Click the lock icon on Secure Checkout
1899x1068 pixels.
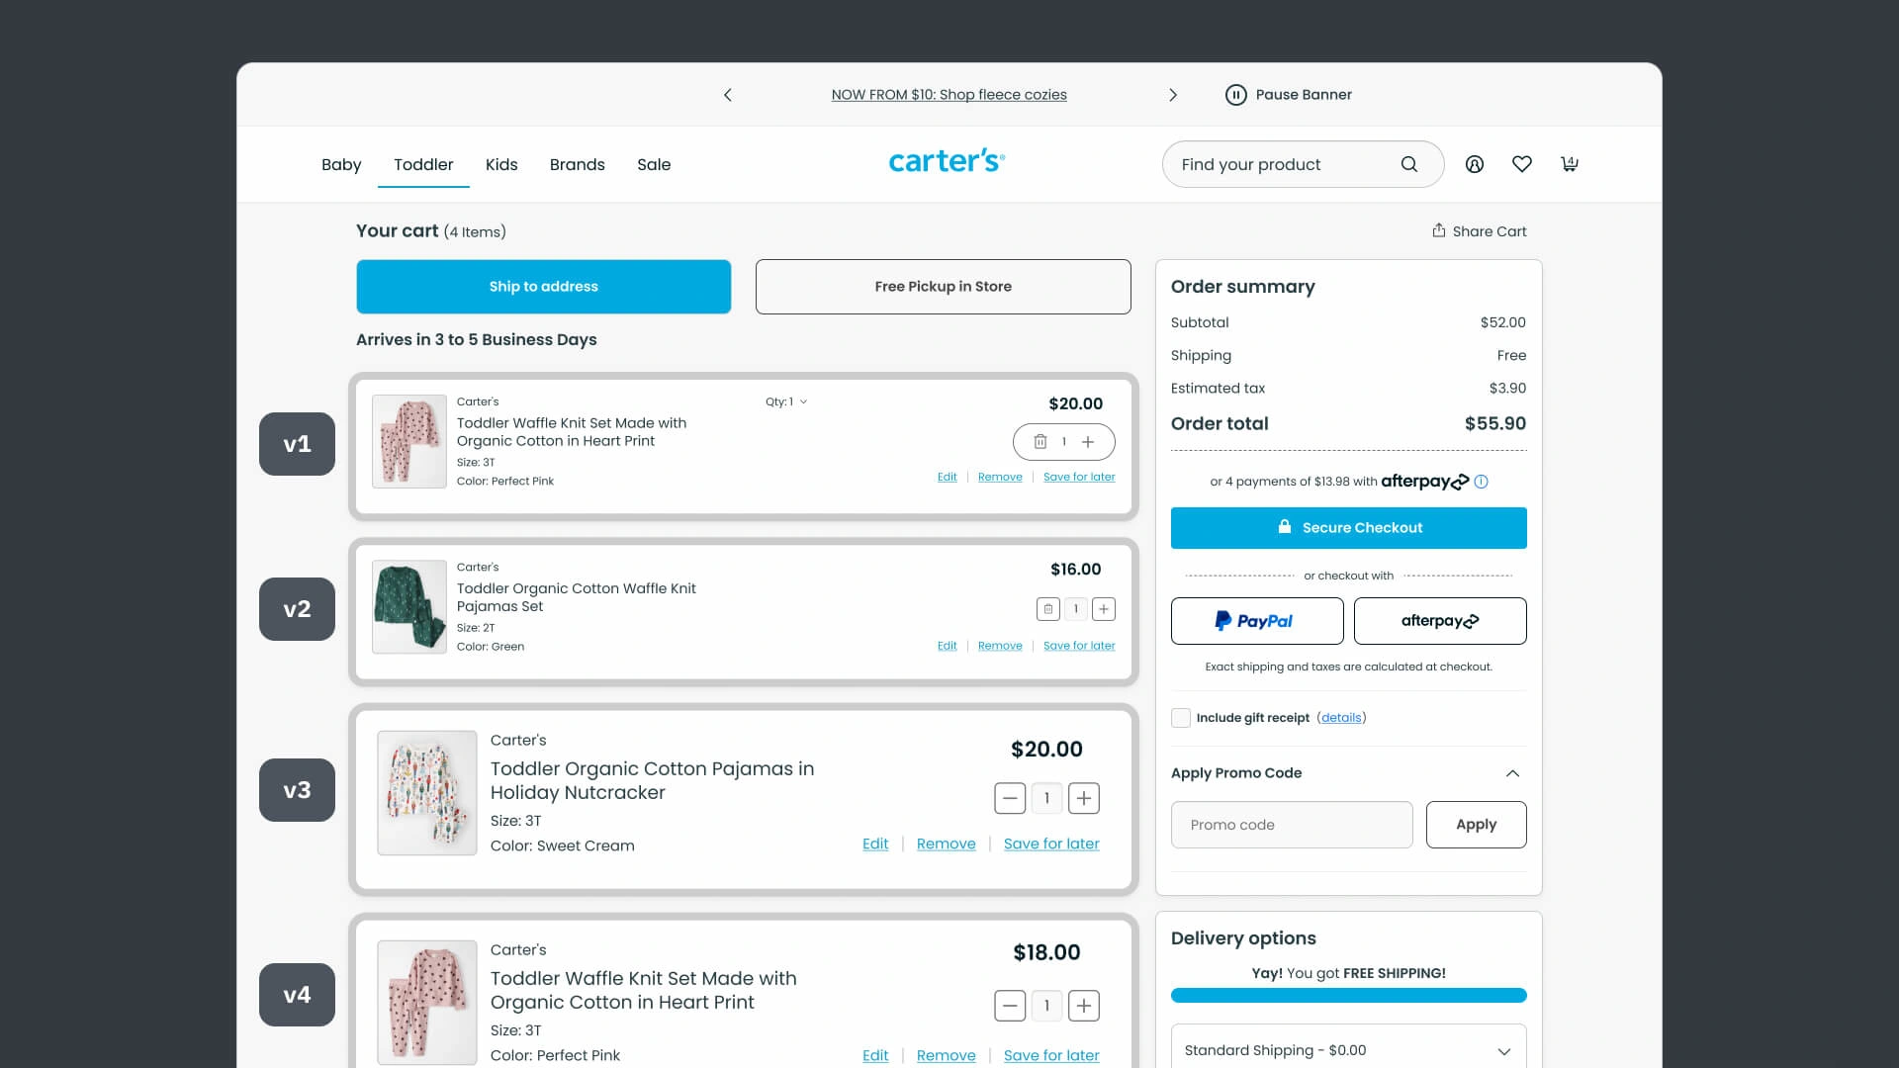pos(1284,527)
